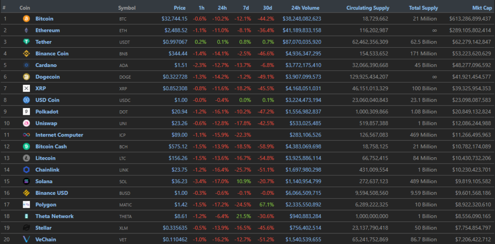This screenshot has height=244, width=495.
Task: Open the Dogecoin name link
Action: click(x=48, y=77)
